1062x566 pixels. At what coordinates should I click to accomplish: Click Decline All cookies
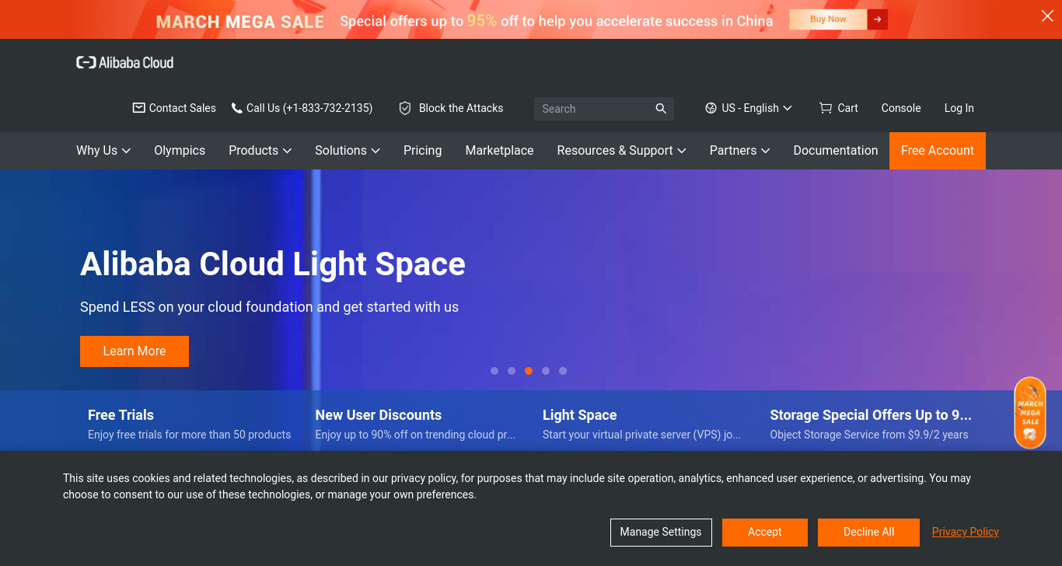(869, 533)
